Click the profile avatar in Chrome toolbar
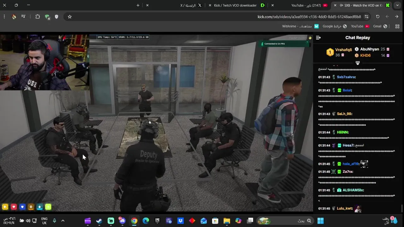Screen dimensions: 404x227 point(14,17)
